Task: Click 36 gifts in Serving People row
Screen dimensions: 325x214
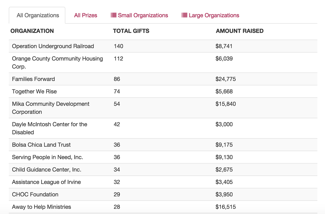Action: 117,157
